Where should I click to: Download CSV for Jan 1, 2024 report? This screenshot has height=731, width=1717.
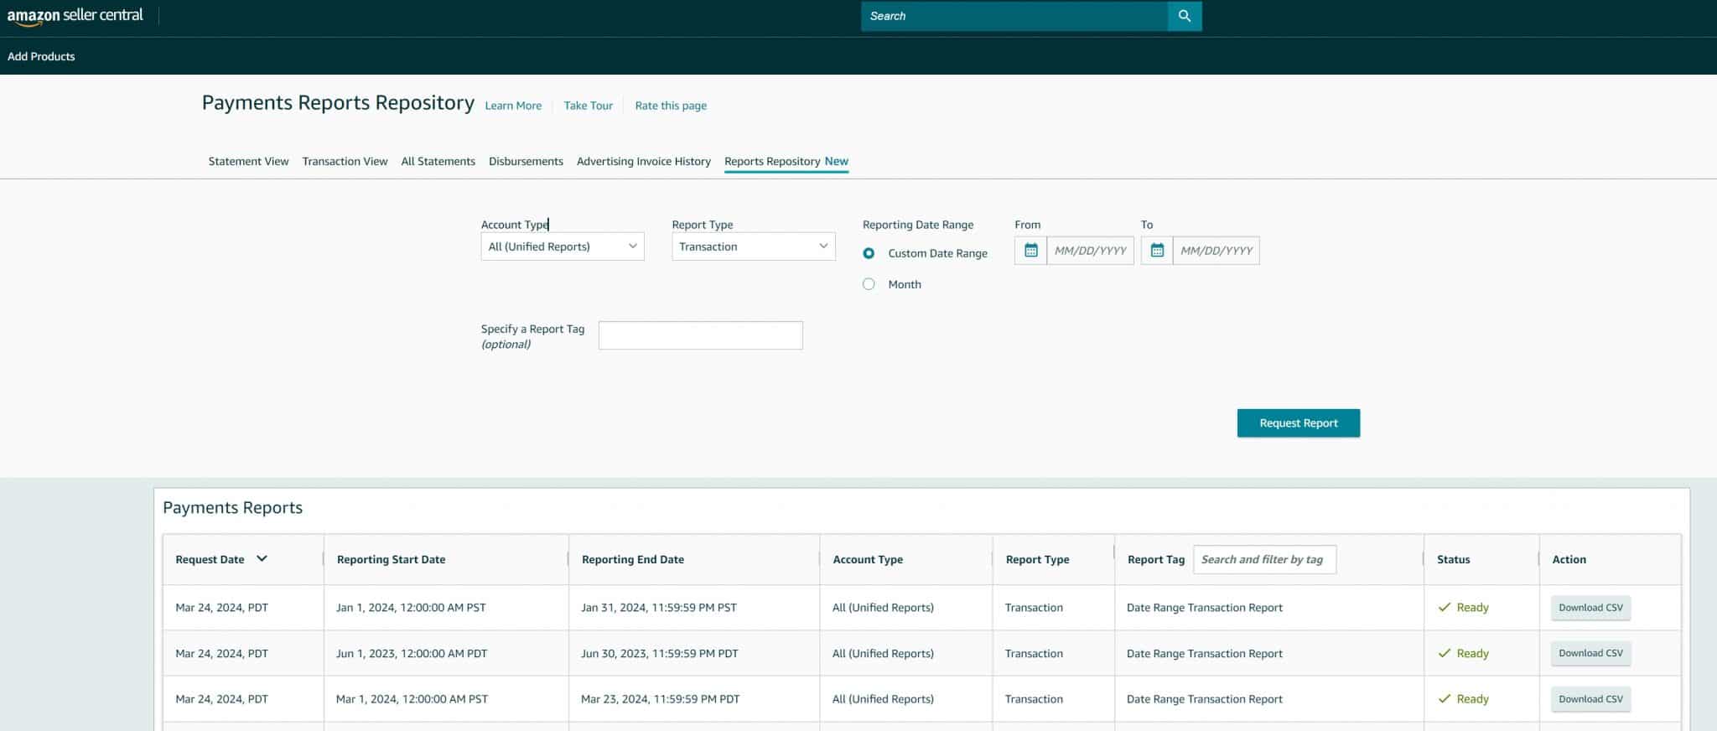(x=1590, y=608)
